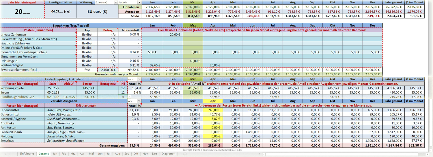Select the Strom Betrag cell '35,00 €'

click(x=87, y=92)
